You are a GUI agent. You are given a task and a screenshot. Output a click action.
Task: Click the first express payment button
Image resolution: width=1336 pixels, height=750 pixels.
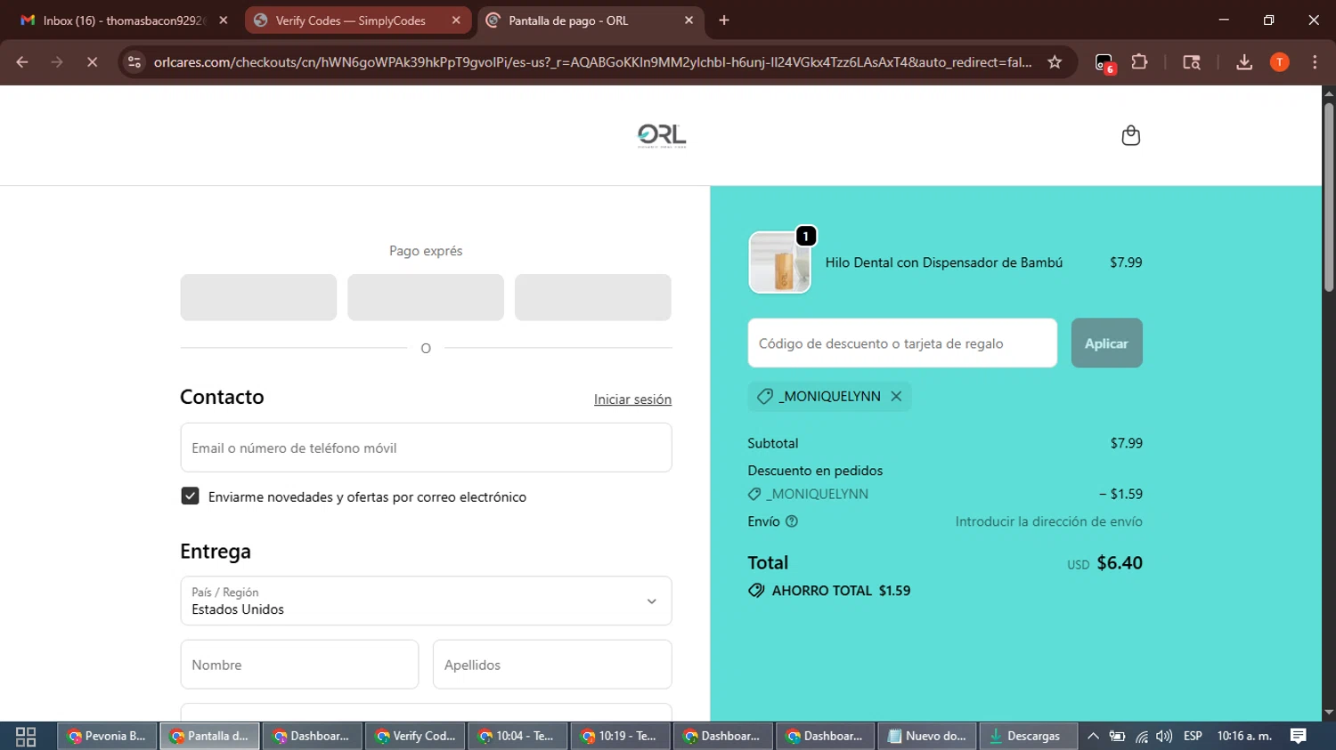tap(258, 297)
